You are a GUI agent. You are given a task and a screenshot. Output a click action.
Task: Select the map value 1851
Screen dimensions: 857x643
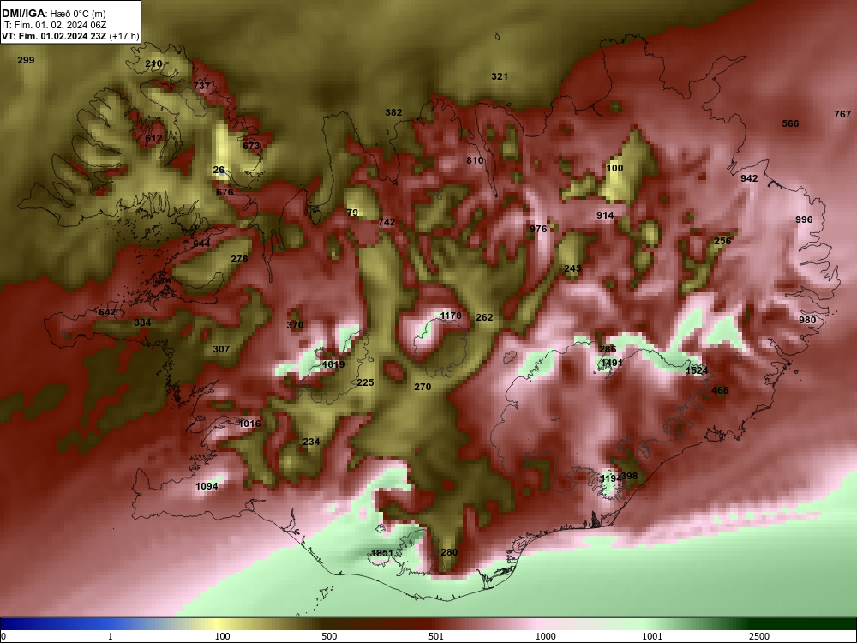382,553
